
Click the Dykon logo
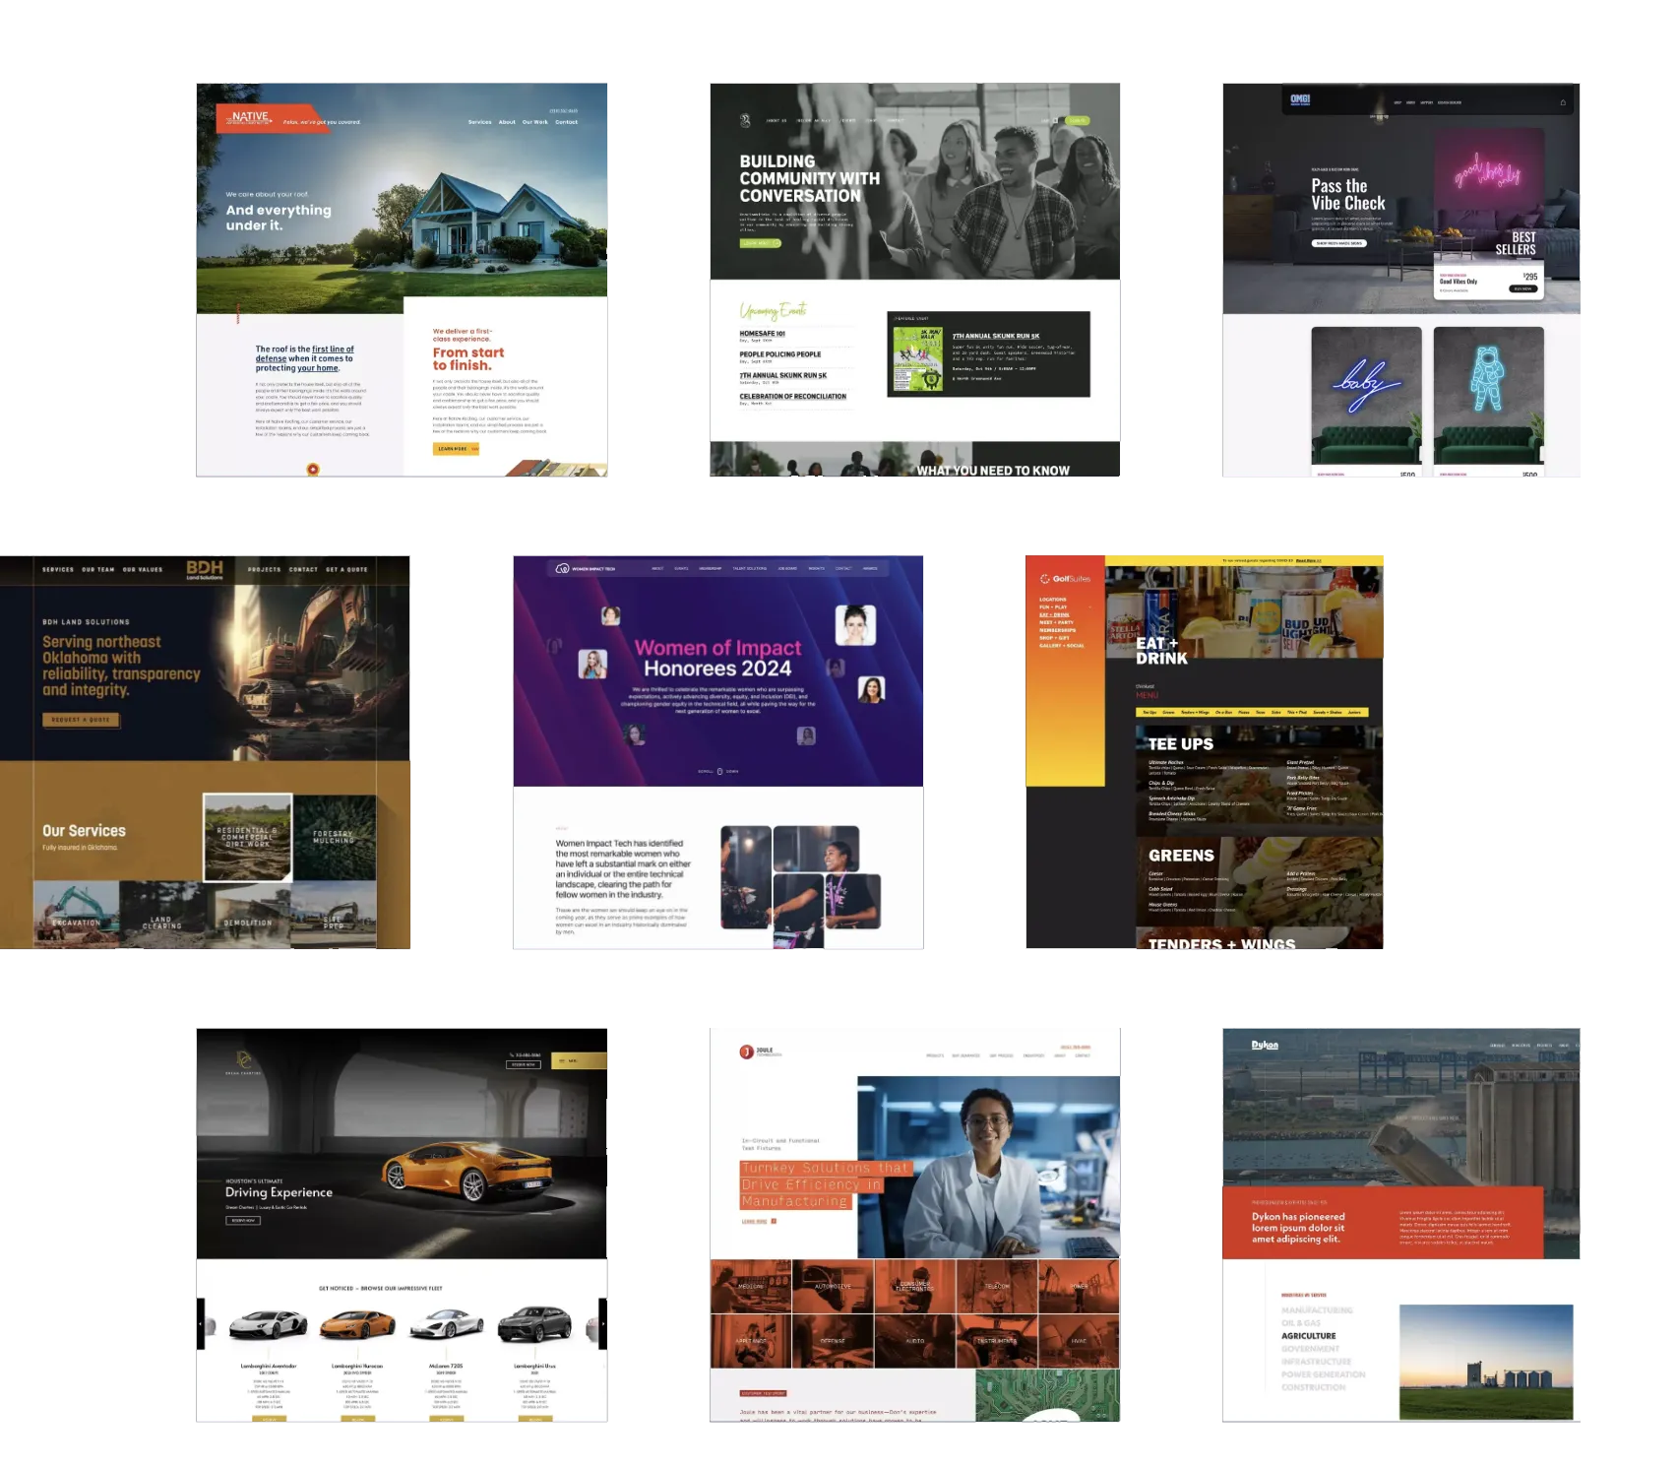click(x=1265, y=1046)
